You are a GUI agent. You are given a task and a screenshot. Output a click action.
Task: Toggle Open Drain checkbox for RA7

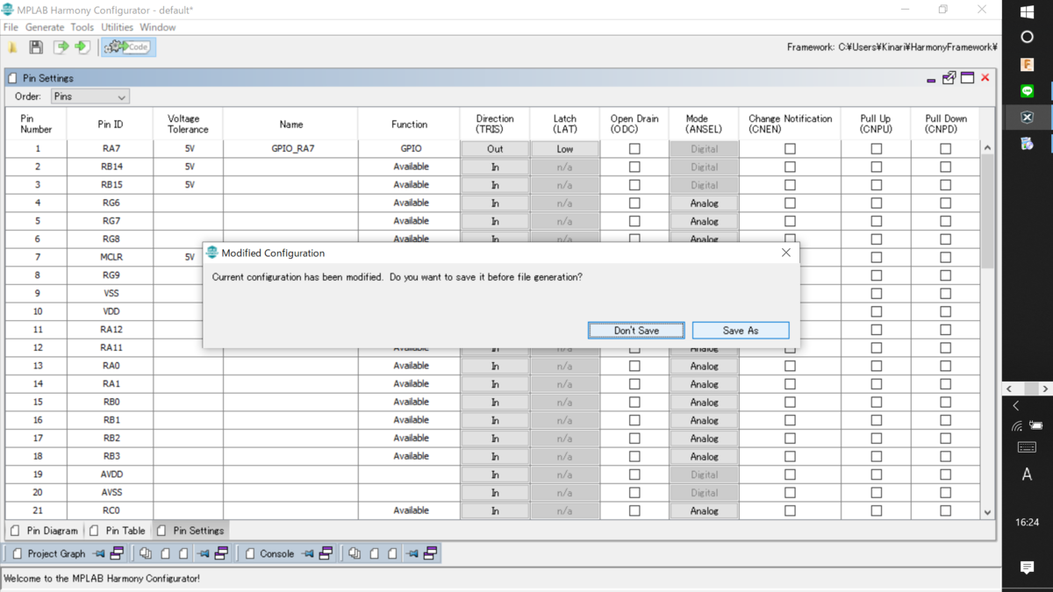point(634,149)
